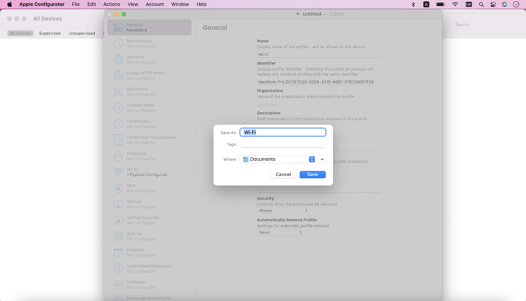Click the Cancel button

tap(283, 175)
